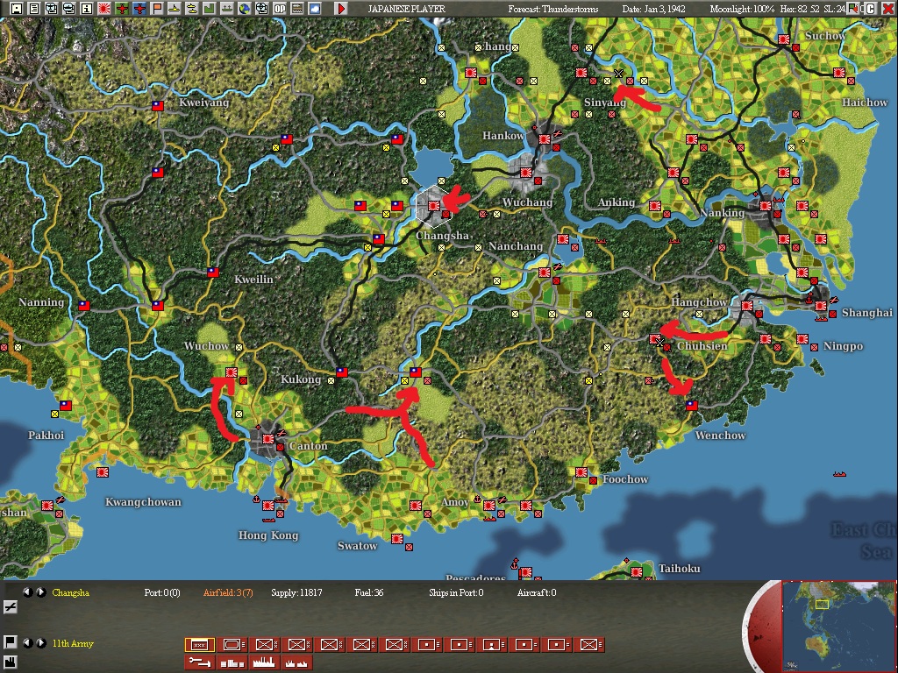Click the globe icon in the toolbar
The height and width of the screenshot is (673, 898).
(x=245, y=9)
